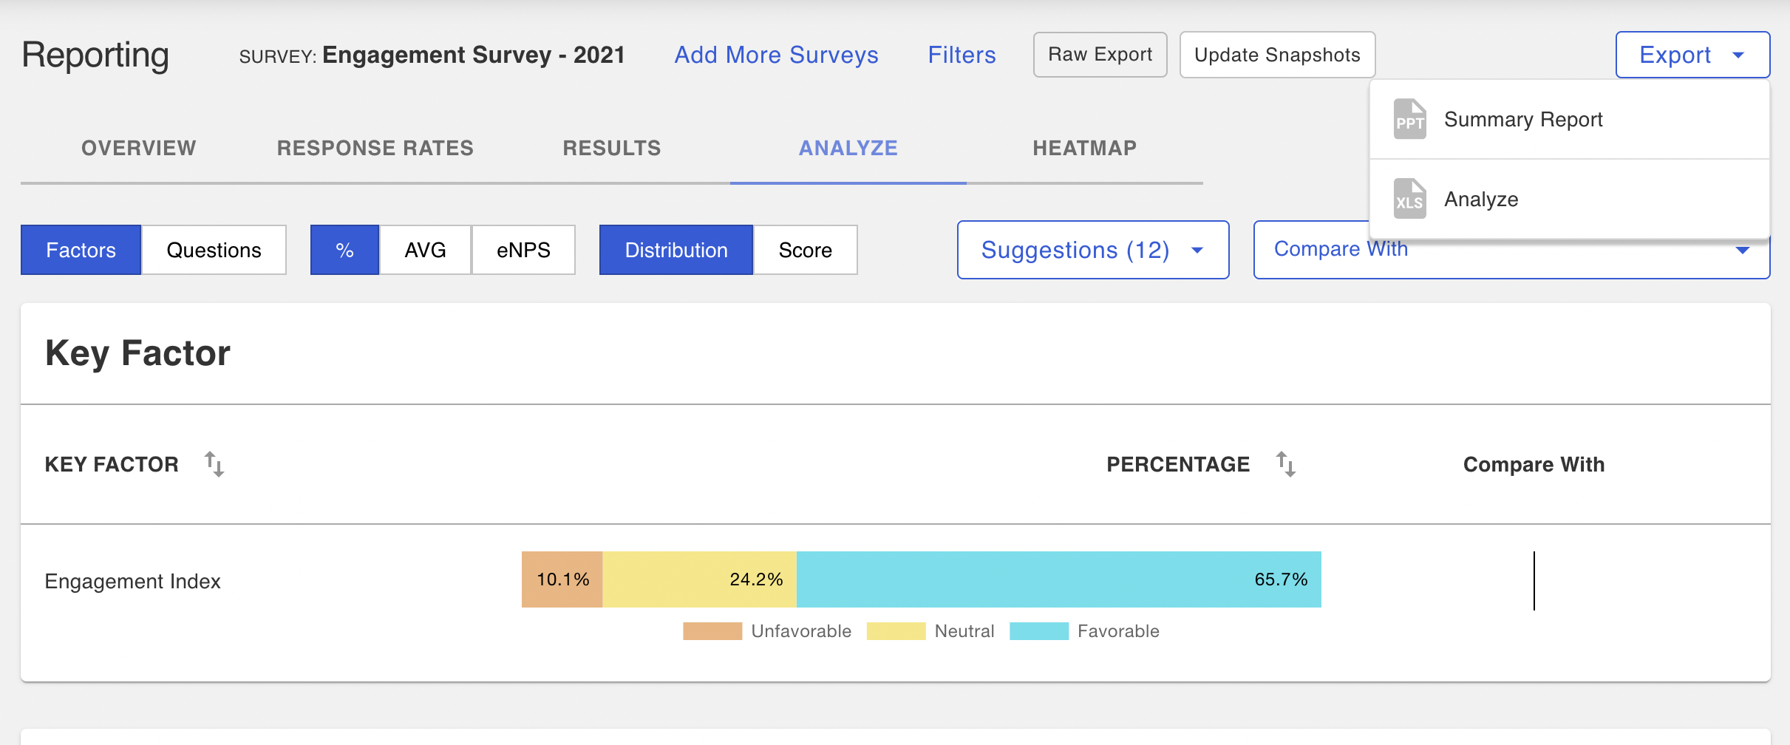Click the Reporting page title

95,55
